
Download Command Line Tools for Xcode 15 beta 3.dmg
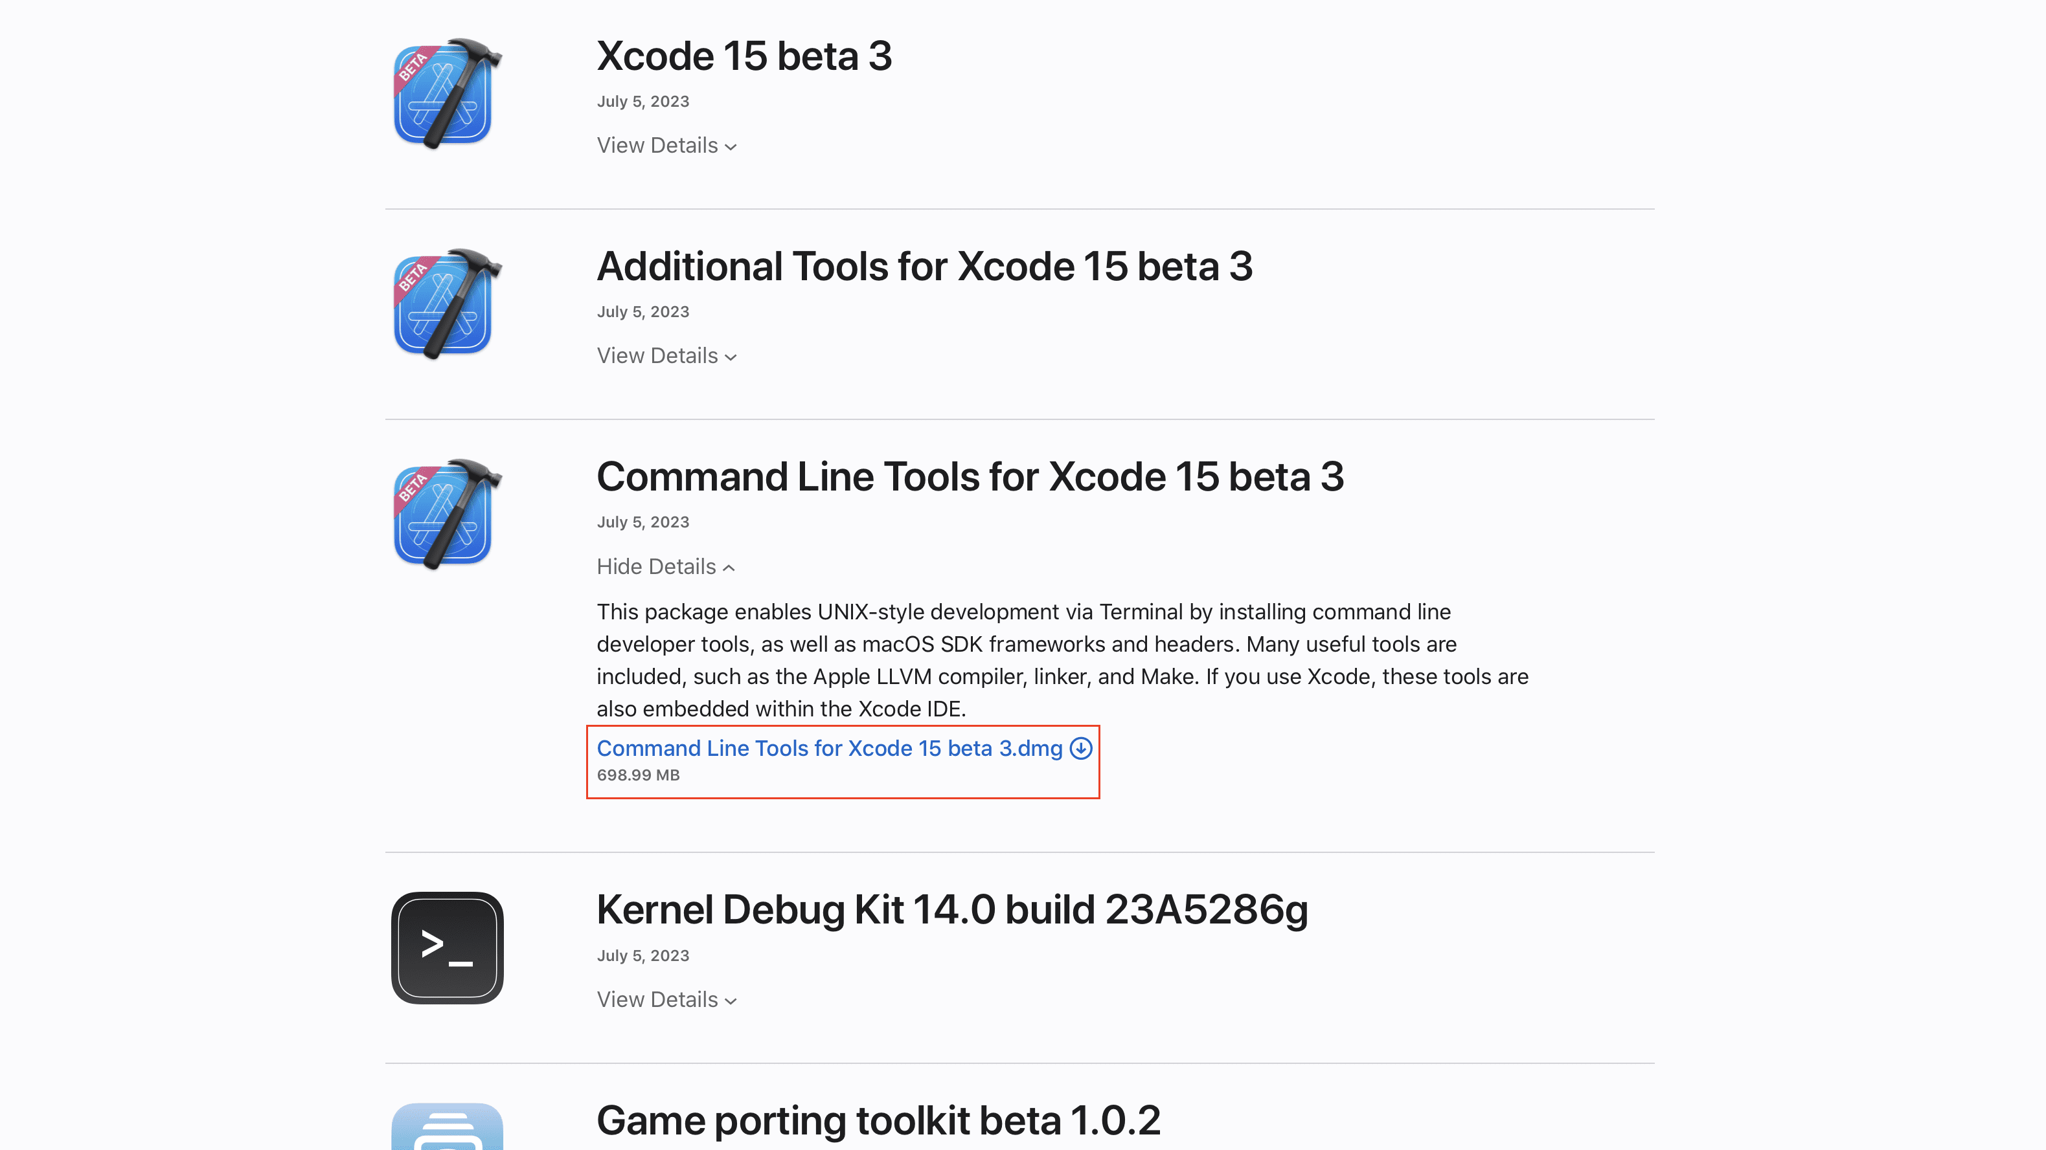point(829,748)
